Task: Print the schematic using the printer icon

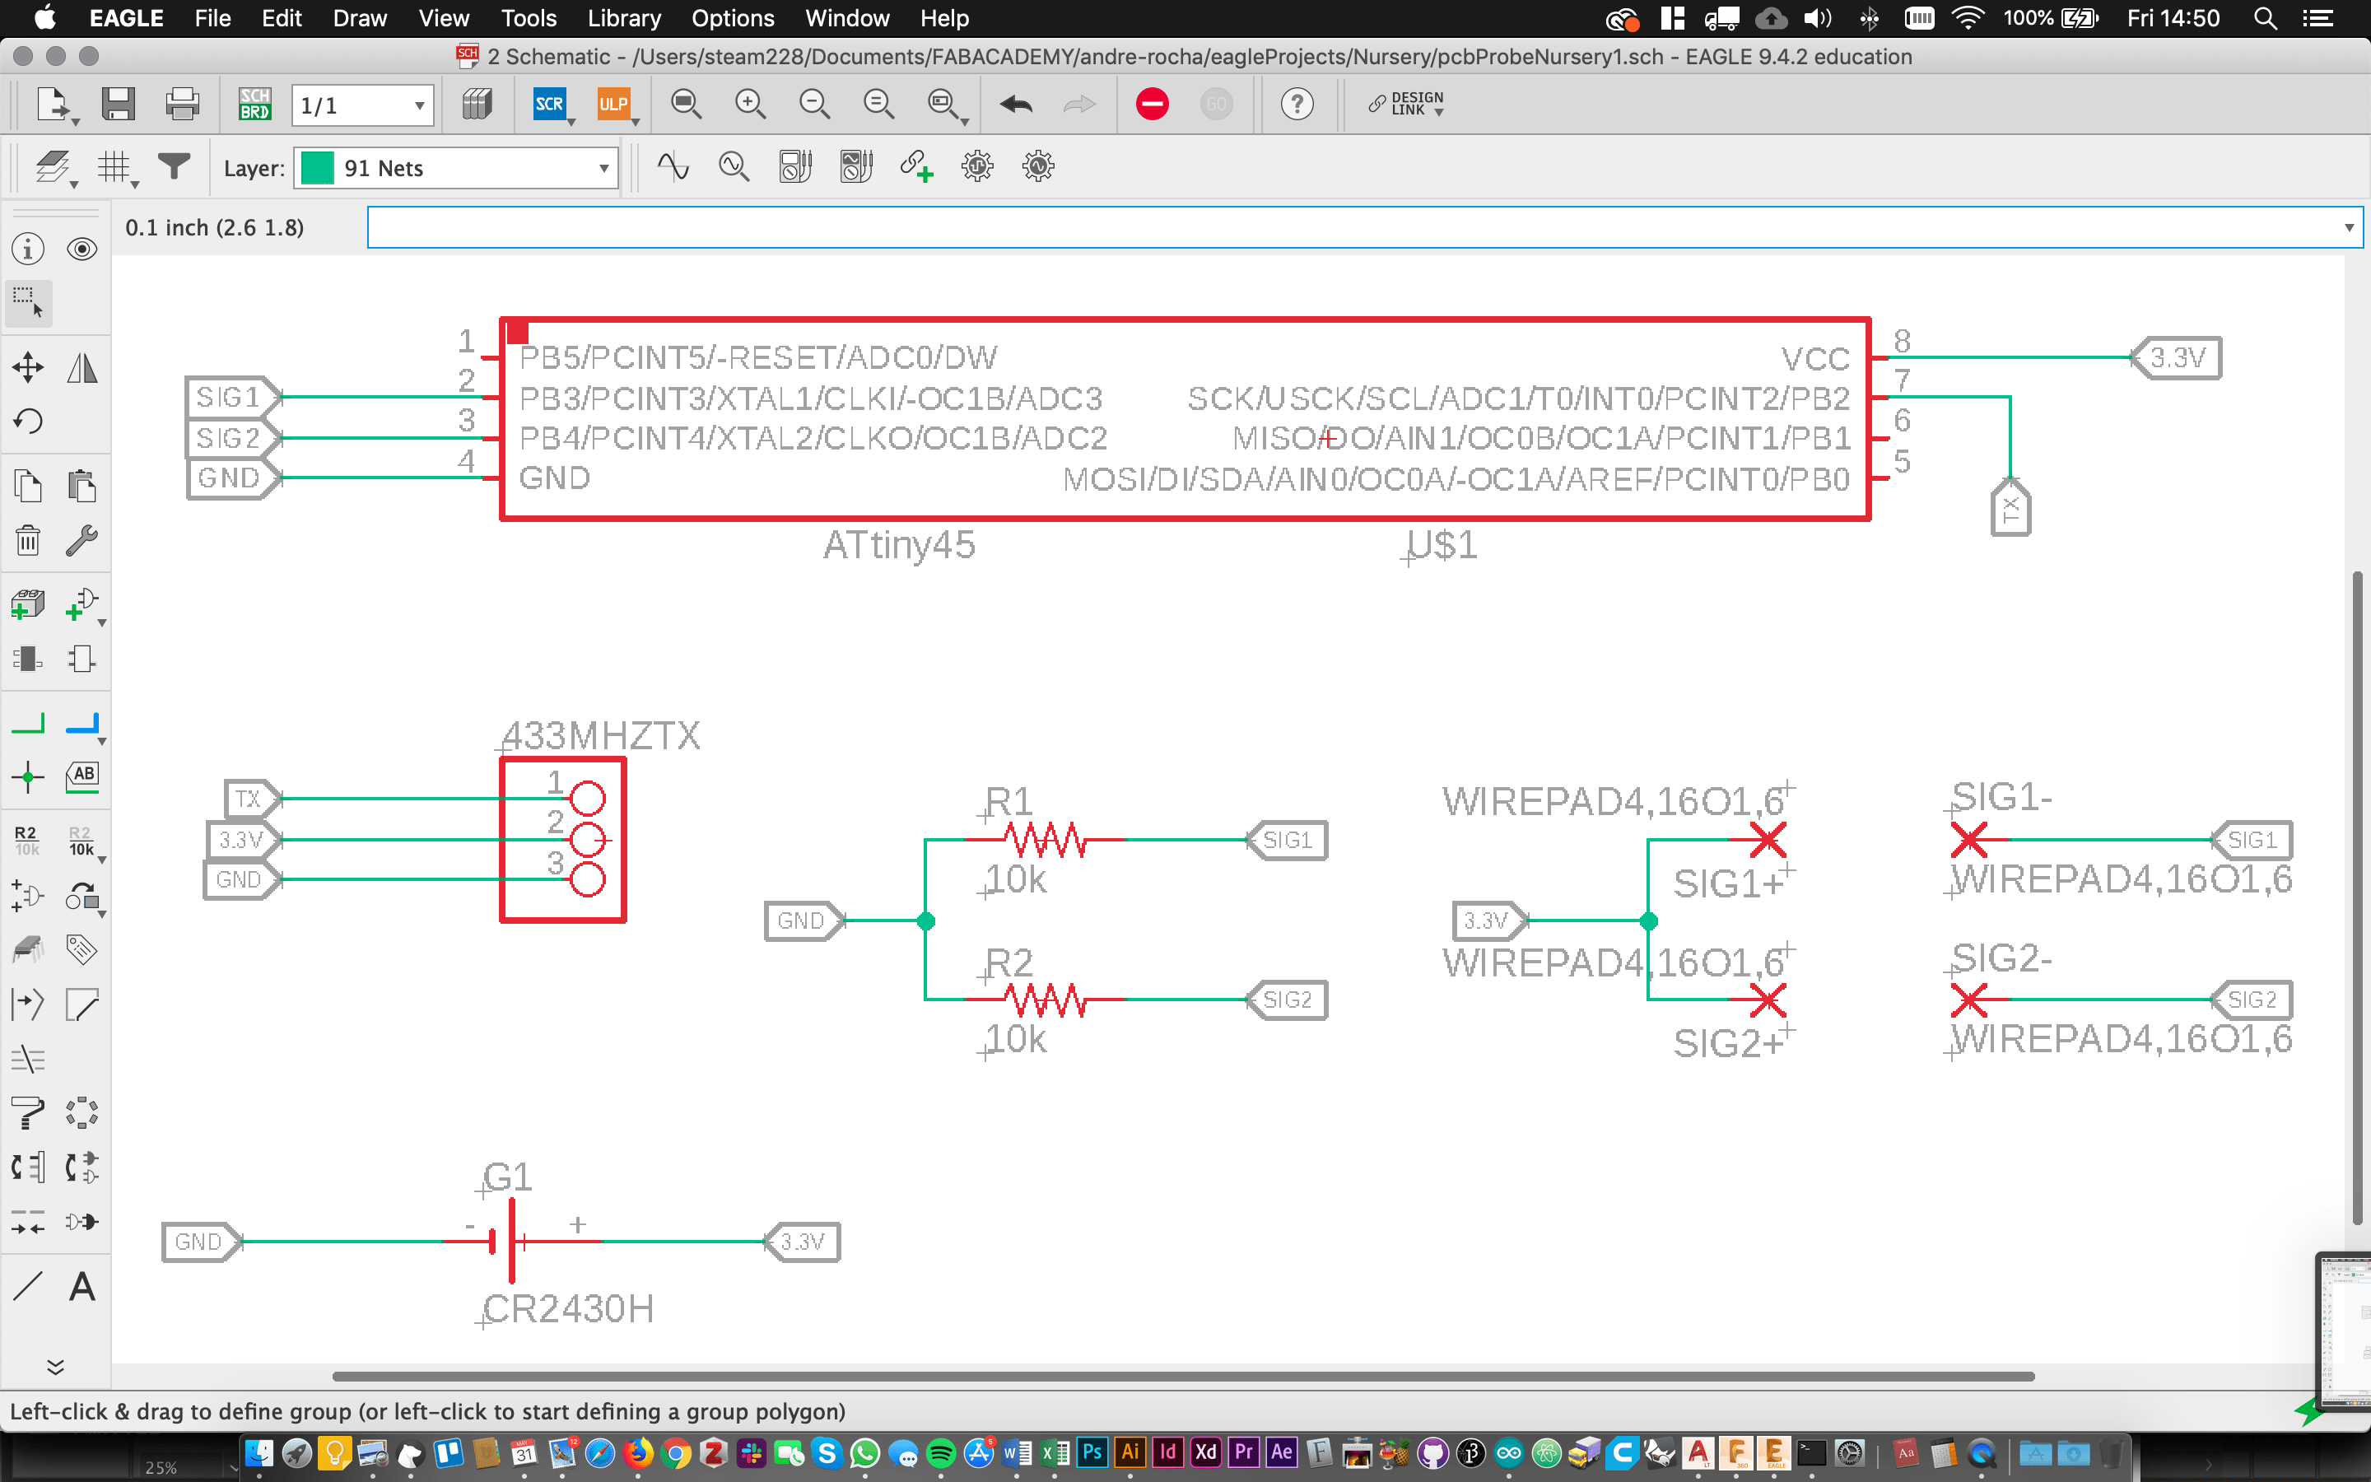Action: pyautogui.click(x=182, y=104)
